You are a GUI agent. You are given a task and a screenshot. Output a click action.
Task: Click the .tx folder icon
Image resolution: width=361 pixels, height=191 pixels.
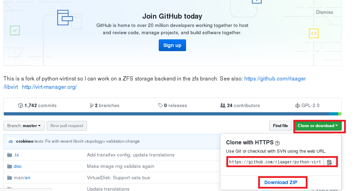click(x=9, y=155)
